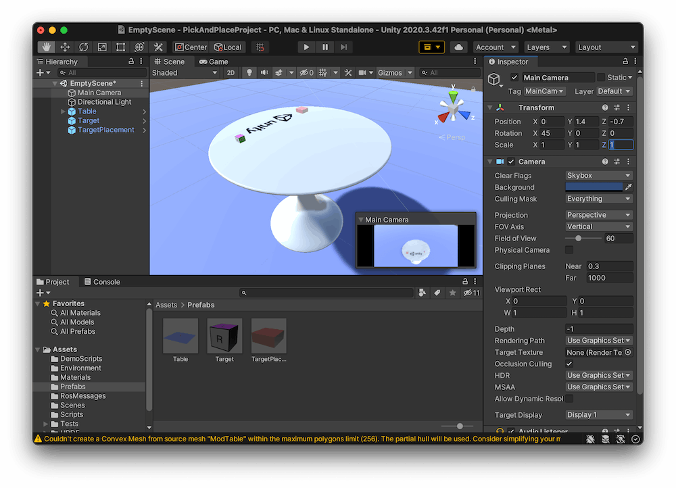Screen dimensions: 676x488
Task: Save search favorite star in Project panel
Action: tap(452, 293)
